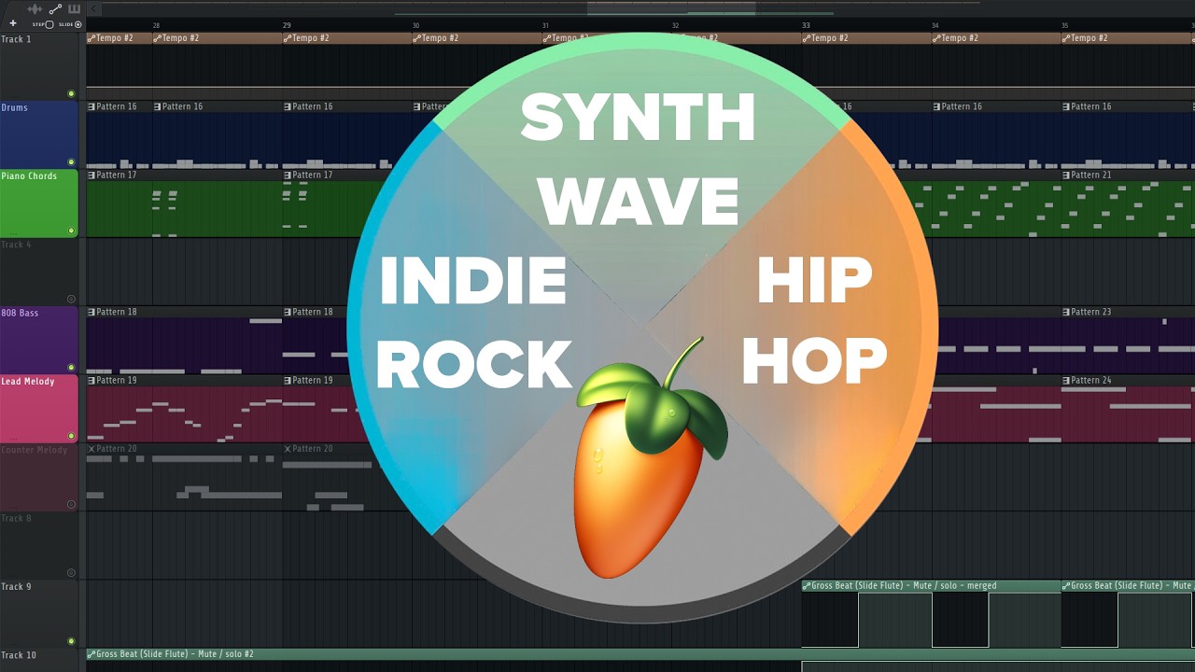Select the Drums track header
Screen dimensions: 1195x672
click(39, 134)
